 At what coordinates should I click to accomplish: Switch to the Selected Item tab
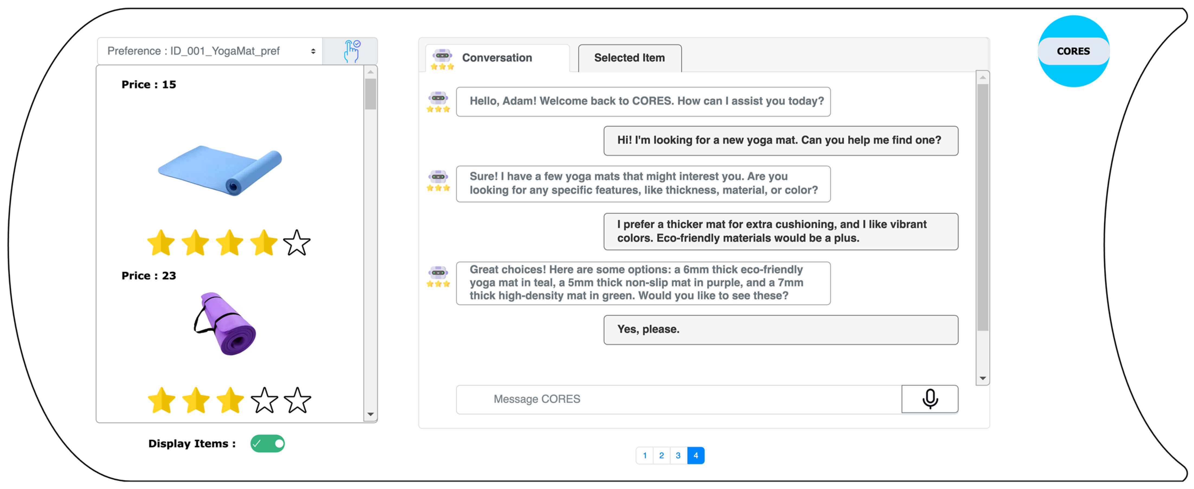coord(629,58)
